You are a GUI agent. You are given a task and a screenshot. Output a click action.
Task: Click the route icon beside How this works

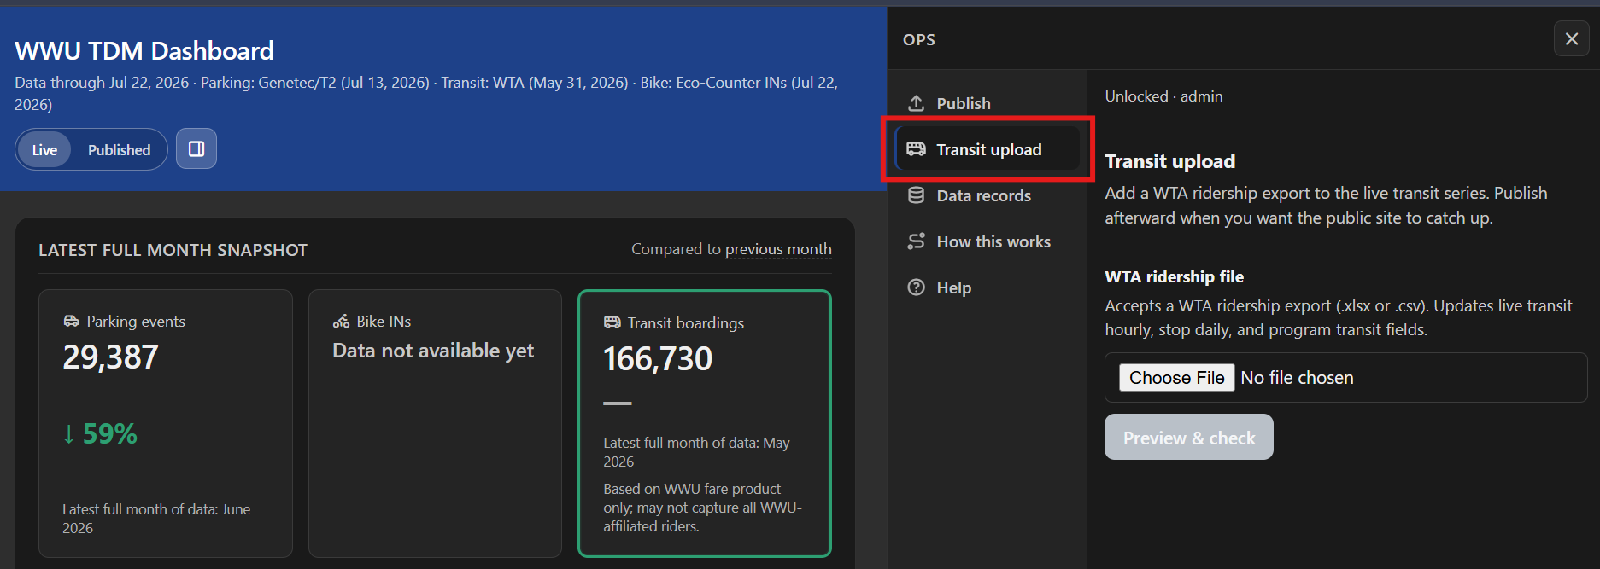tap(916, 241)
